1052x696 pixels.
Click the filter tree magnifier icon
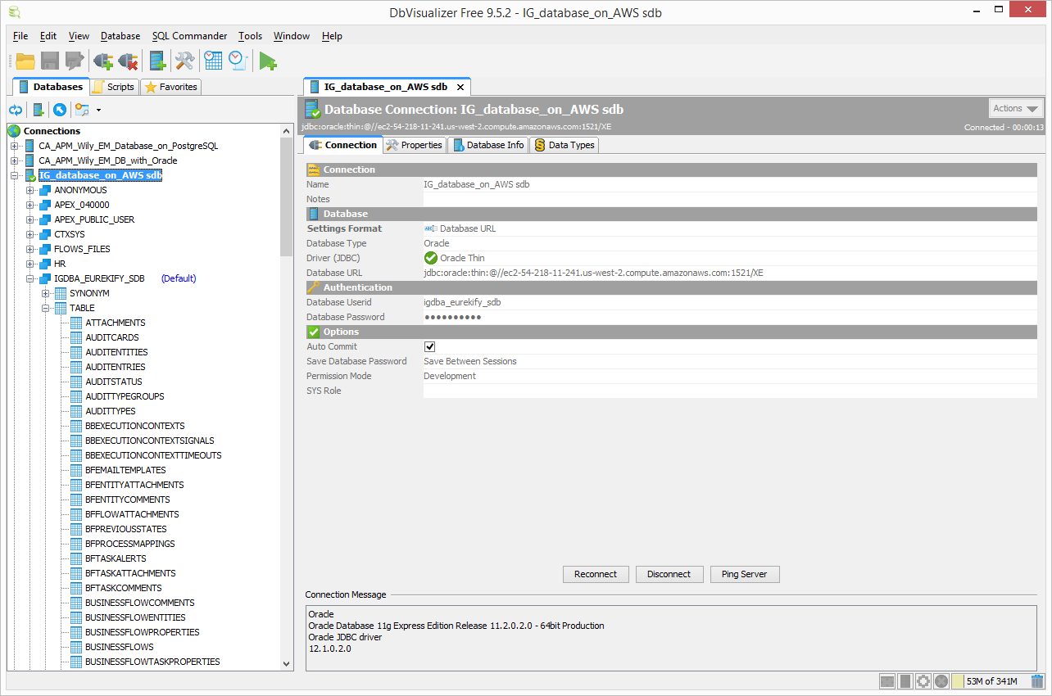(x=82, y=110)
